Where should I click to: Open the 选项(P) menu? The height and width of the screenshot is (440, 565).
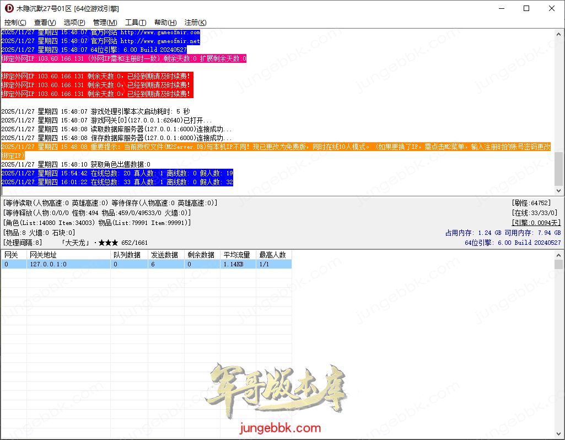point(74,23)
